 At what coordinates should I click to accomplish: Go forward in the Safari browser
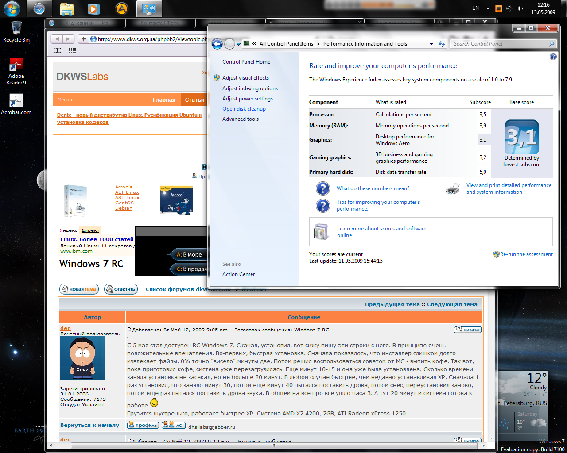tap(68, 39)
